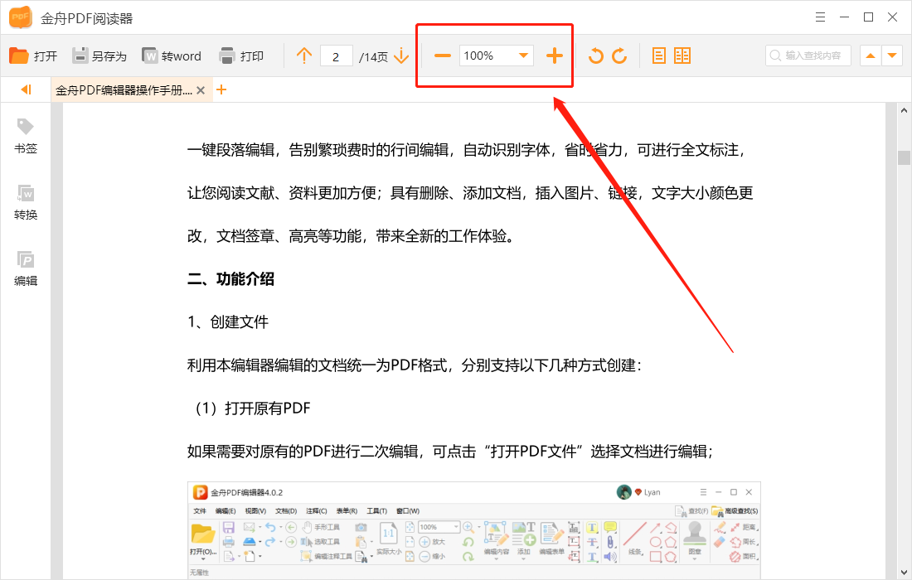Open the 书签 bookmarks panel
The image size is (912, 580).
point(26,136)
